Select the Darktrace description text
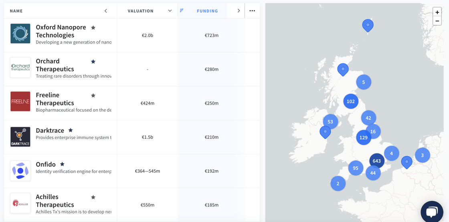Viewport: 449px width, 222px height. point(74,137)
